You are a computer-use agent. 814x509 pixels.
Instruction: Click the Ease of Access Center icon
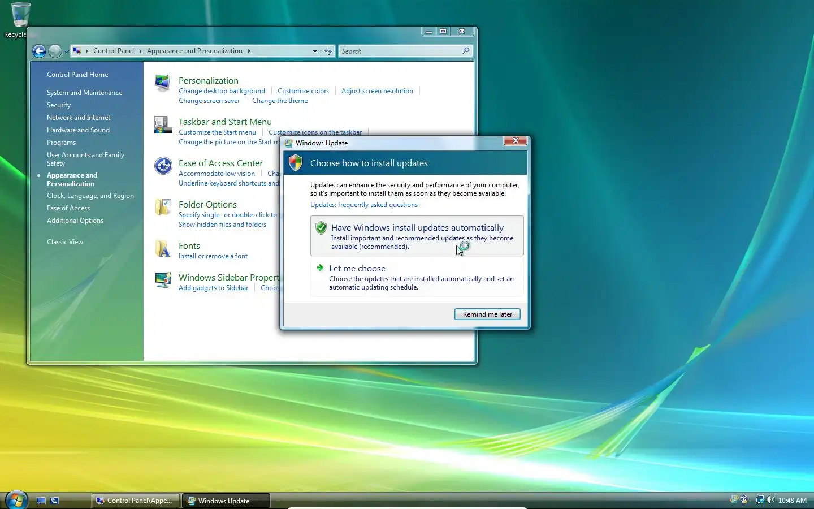[163, 166]
